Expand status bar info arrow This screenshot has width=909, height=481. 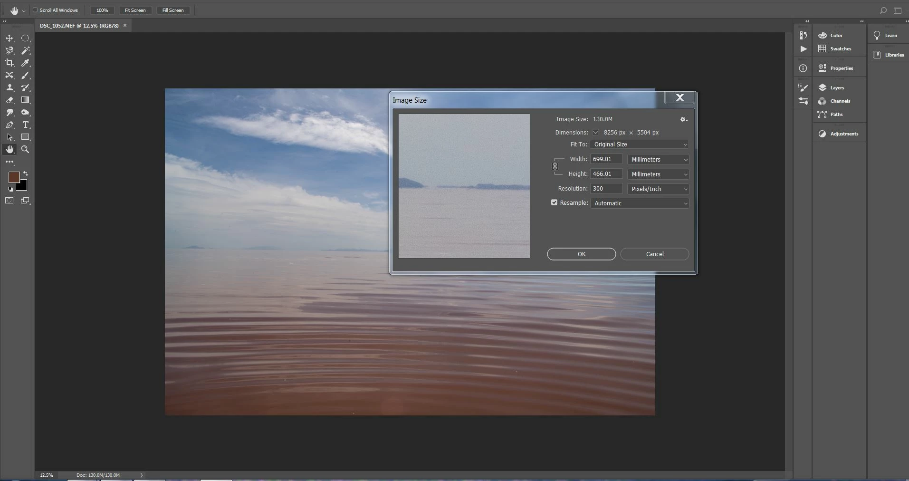click(x=141, y=475)
